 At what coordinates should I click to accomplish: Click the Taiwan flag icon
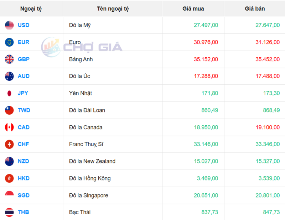pos(9,110)
